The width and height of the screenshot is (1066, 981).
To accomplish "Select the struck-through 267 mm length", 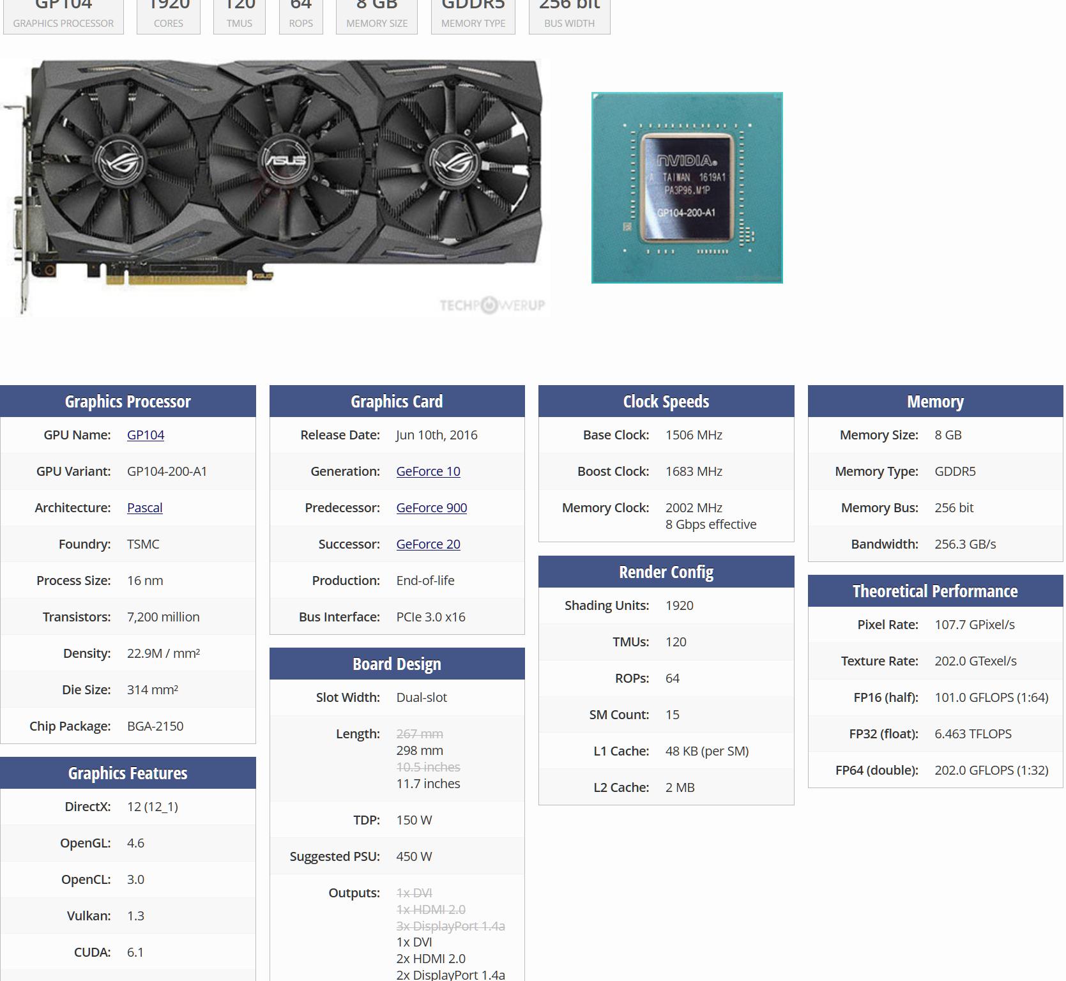I will click(420, 734).
